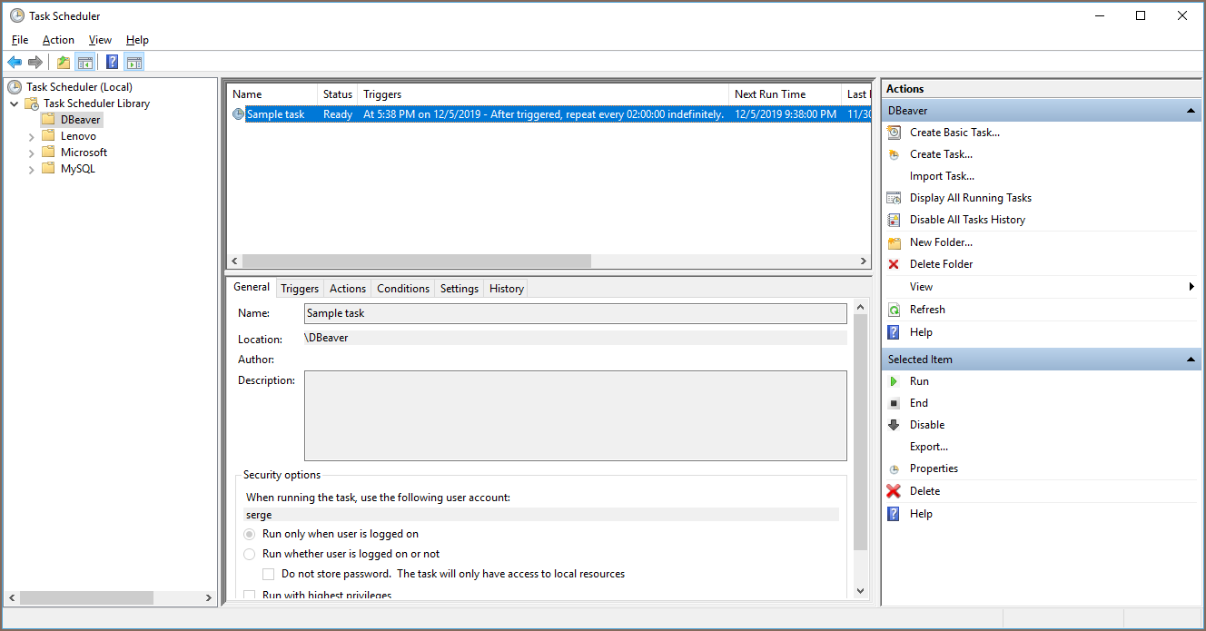
Task: Click the Disable down-arrow icon
Action: coord(894,425)
